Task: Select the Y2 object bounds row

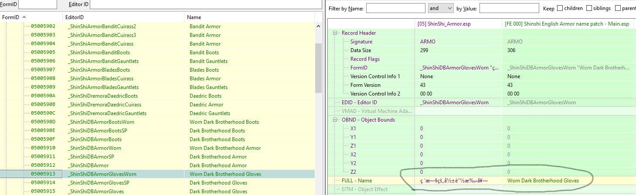Action: [481, 163]
